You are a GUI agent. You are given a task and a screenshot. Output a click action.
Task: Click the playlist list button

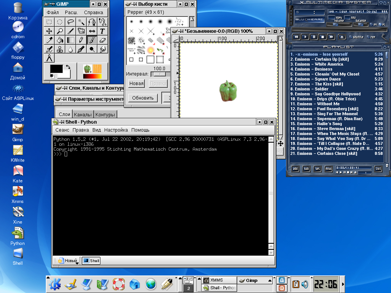378,169
